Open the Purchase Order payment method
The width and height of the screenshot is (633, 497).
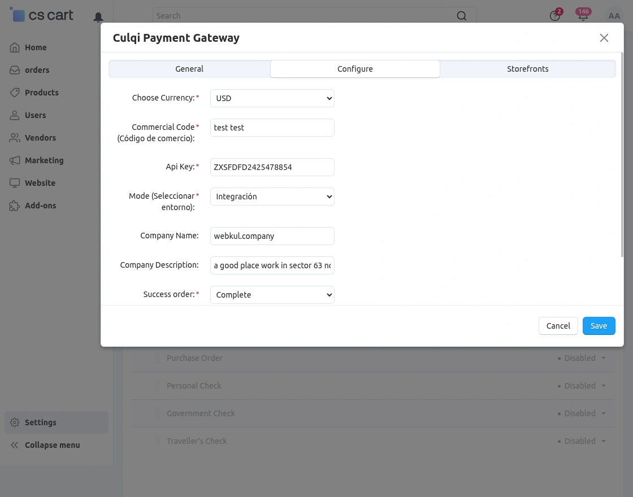(194, 358)
